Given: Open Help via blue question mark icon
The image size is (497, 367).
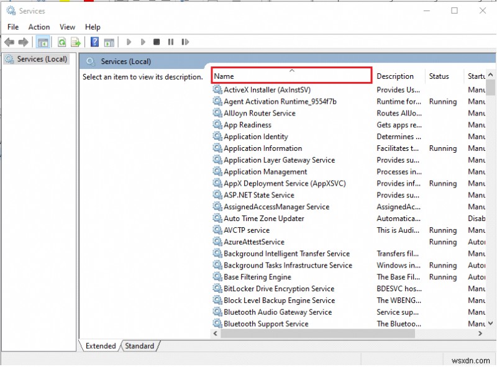Looking at the screenshot, I should [94, 42].
